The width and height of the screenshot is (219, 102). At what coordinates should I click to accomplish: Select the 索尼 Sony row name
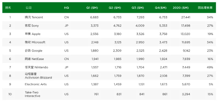(x=32, y=26)
